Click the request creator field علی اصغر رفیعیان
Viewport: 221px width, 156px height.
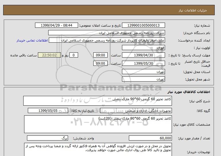click(107, 40)
